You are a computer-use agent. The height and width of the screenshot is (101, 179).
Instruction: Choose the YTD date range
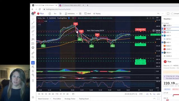57,94
